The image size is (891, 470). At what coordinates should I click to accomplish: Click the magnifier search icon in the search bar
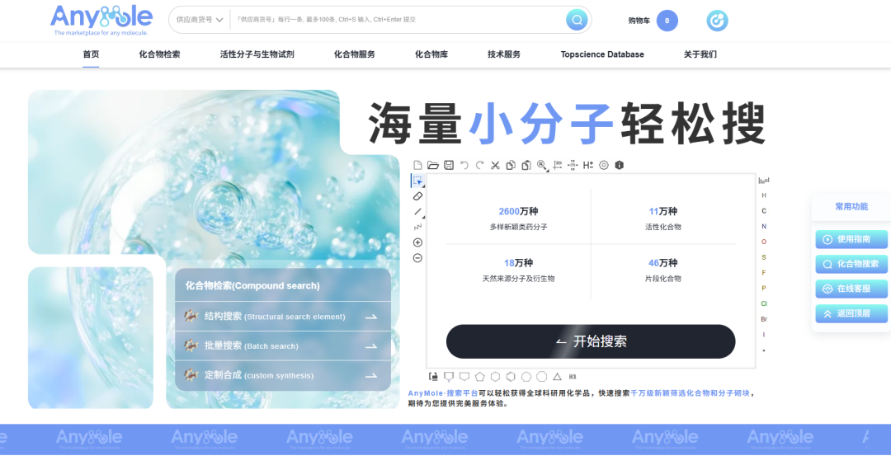[x=576, y=20]
